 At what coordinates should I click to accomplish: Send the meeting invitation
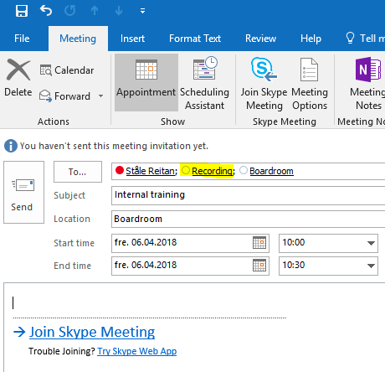tap(23, 192)
